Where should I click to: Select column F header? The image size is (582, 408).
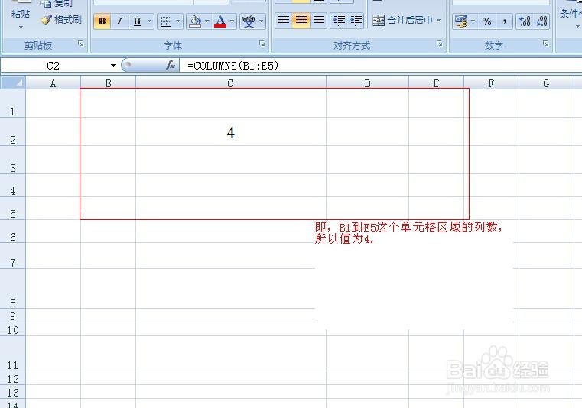tap(491, 83)
